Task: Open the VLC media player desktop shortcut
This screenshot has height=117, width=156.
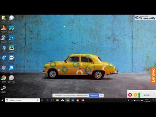Action: coord(4,29)
